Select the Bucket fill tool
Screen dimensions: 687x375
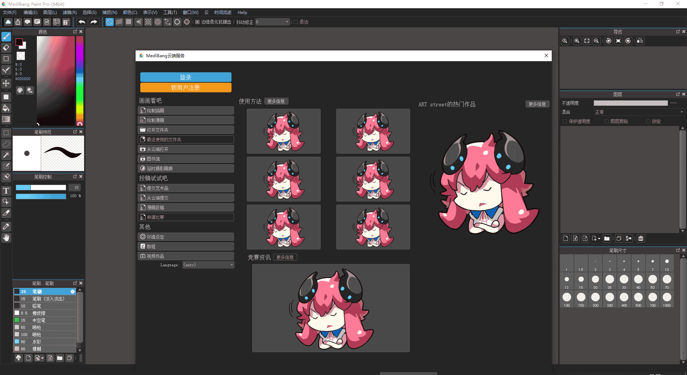(6, 108)
